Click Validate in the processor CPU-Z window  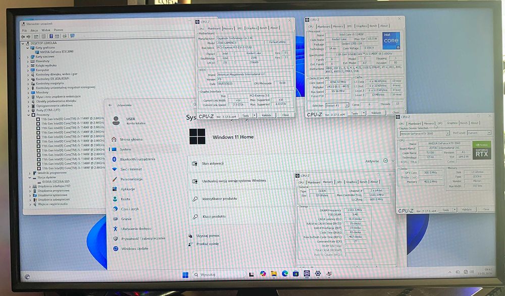coord(376,113)
